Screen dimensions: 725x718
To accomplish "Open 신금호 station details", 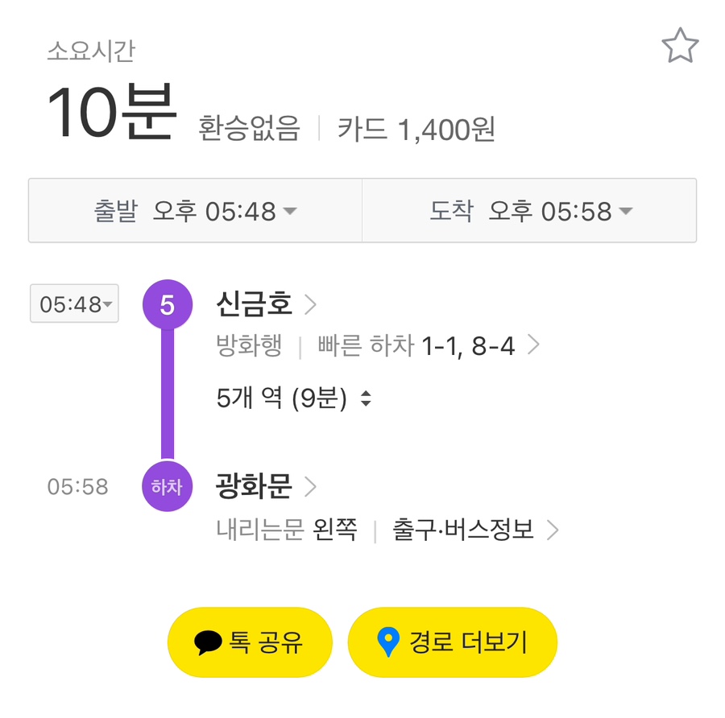I will point(255,305).
